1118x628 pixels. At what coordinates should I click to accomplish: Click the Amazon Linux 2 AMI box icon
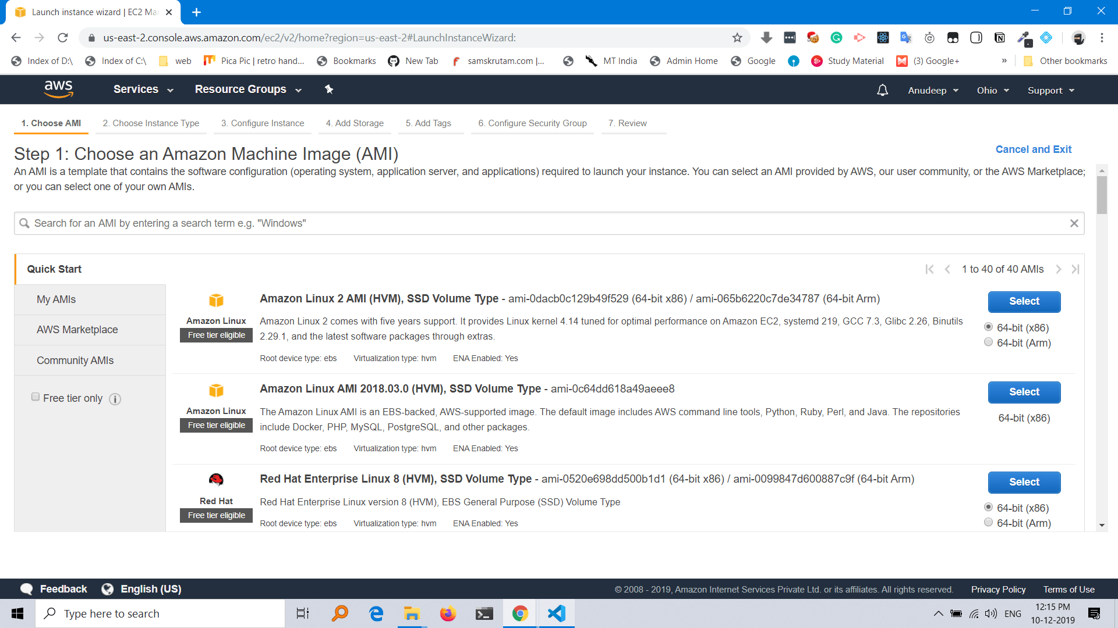tap(216, 300)
